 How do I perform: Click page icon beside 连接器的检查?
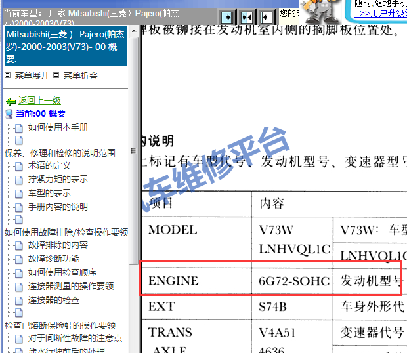pos(18,301)
